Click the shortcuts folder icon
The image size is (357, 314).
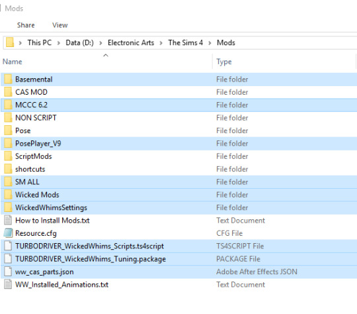click(8, 169)
